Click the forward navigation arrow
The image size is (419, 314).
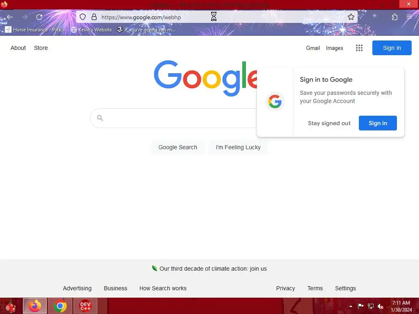click(x=25, y=17)
